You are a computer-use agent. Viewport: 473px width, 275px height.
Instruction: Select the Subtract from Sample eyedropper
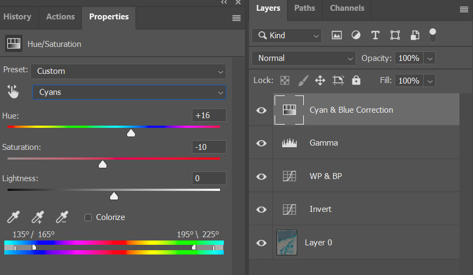(x=62, y=217)
